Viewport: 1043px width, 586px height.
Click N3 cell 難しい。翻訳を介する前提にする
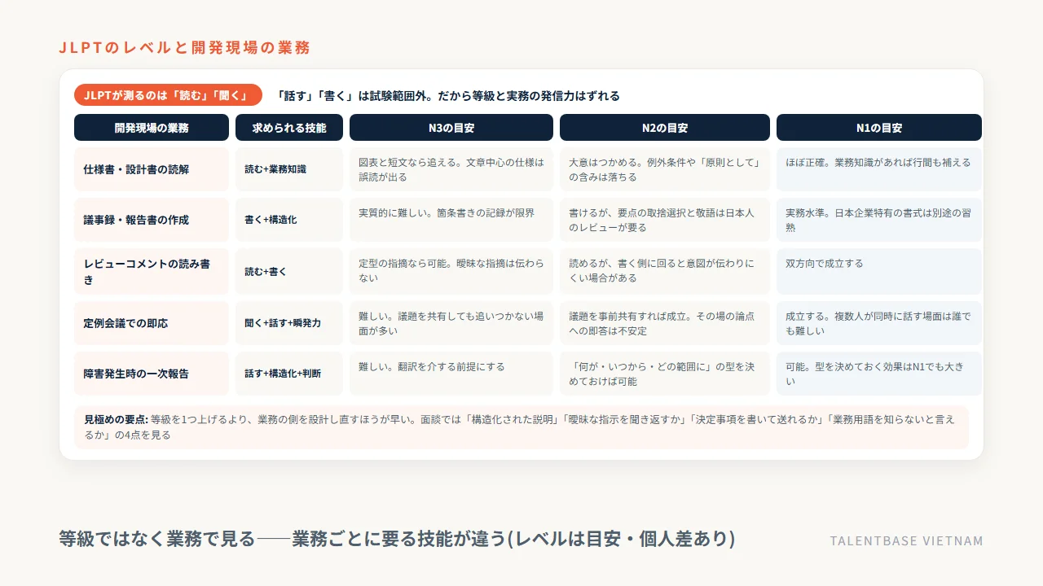pyautogui.click(x=451, y=374)
